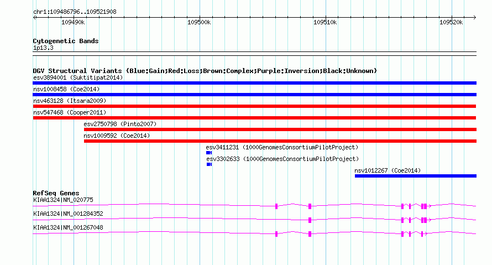The height and width of the screenshot is (265, 492).
Task: Click the nsv463128 (Itsara2009) label
Action: pos(70,101)
